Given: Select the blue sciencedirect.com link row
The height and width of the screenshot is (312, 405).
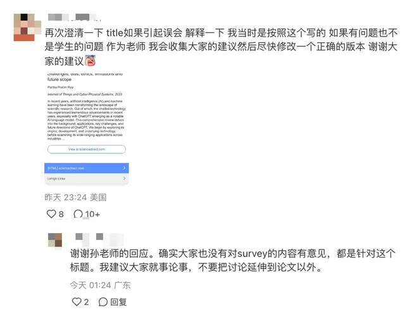Looking at the screenshot, I should (x=87, y=168).
